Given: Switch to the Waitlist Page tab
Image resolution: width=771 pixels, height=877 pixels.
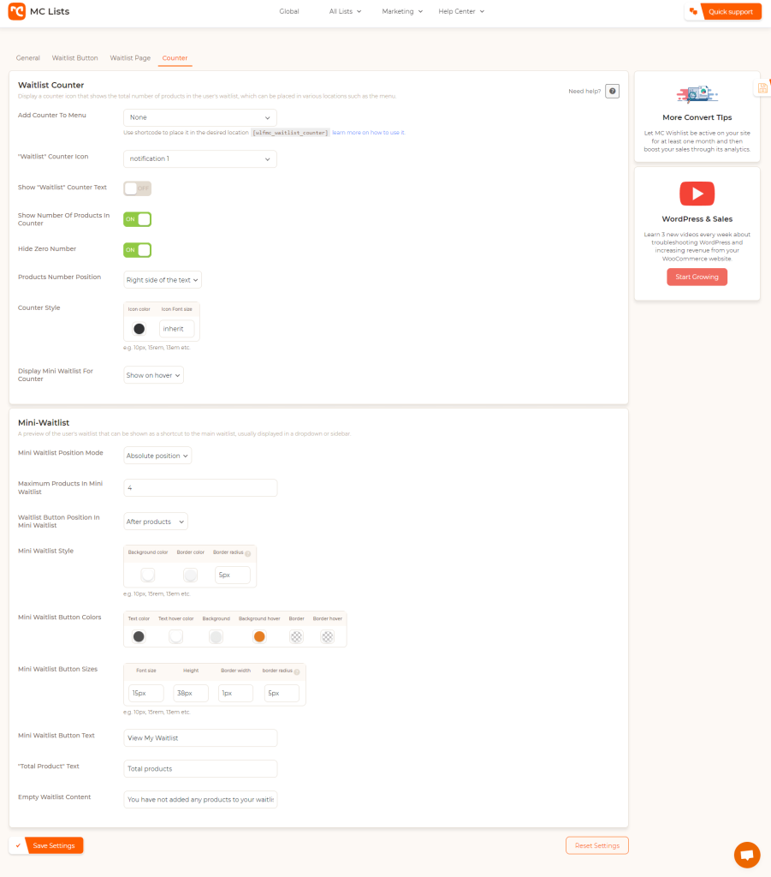Looking at the screenshot, I should pyautogui.click(x=130, y=58).
